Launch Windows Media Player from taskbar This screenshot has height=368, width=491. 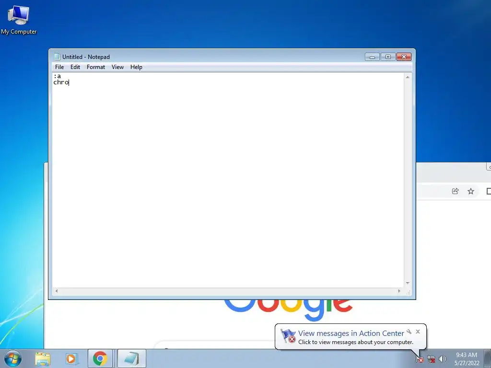pyautogui.click(x=71, y=359)
